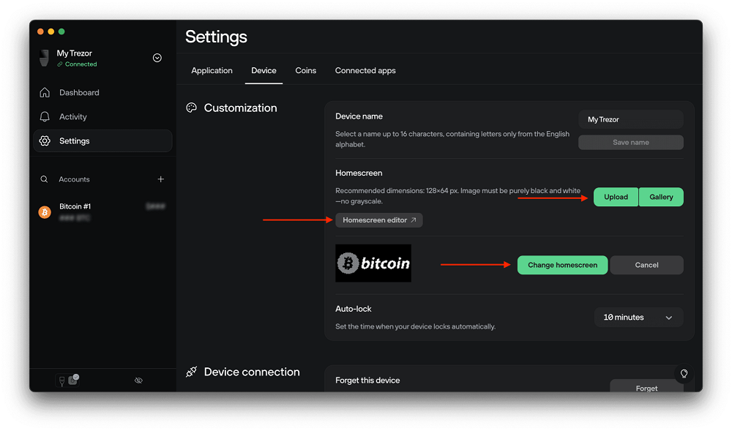The image size is (732, 431).
Task: Select the Settings gear icon in sidebar
Action: [x=45, y=141]
